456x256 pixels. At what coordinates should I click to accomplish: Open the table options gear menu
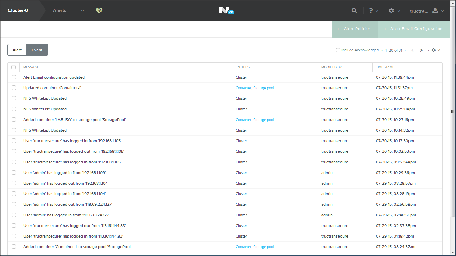pyautogui.click(x=435, y=50)
